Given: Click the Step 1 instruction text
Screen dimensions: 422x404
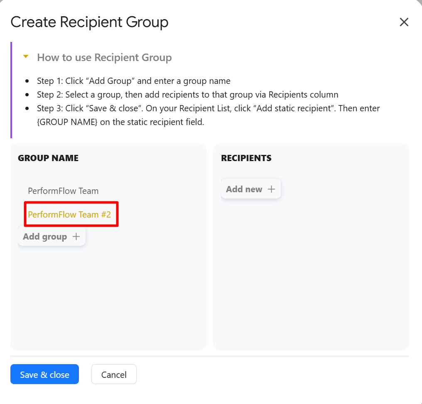Looking at the screenshot, I should click(x=133, y=81).
